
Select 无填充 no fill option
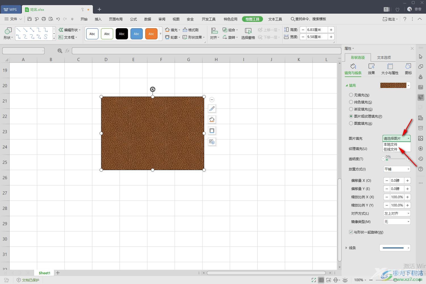click(x=359, y=95)
